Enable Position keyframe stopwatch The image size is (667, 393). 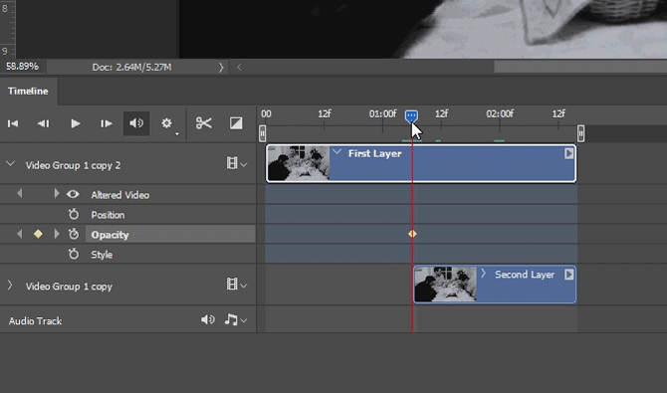tap(74, 214)
